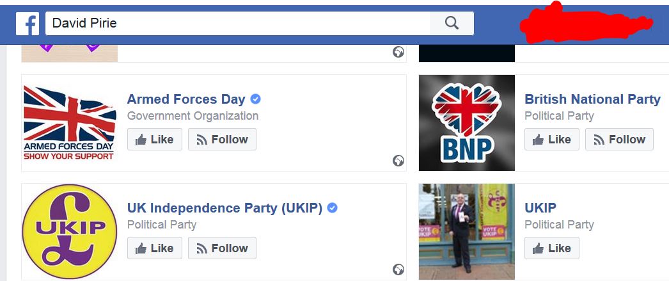Viewport: 669px width, 281px height.
Task: Follow the Armed Forces Day page
Action: tap(222, 140)
